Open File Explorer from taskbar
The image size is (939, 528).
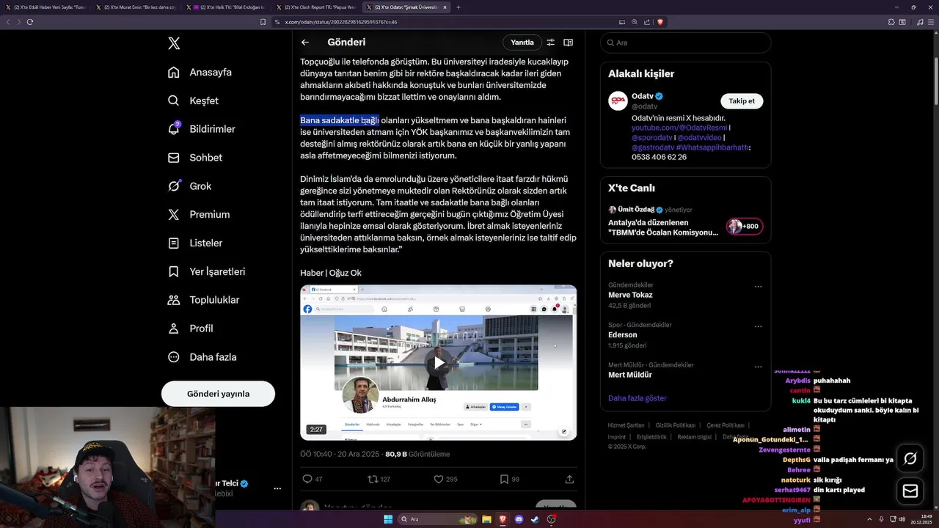(x=486, y=519)
